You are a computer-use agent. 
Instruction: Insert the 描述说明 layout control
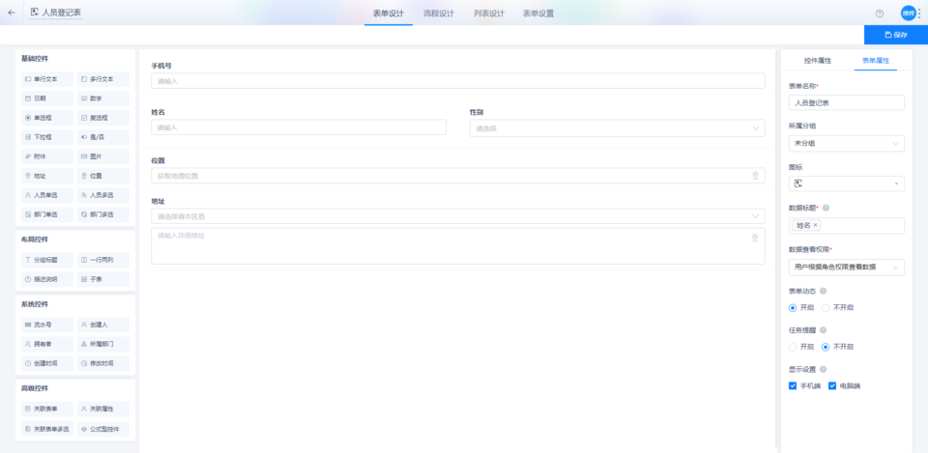point(46,280)
